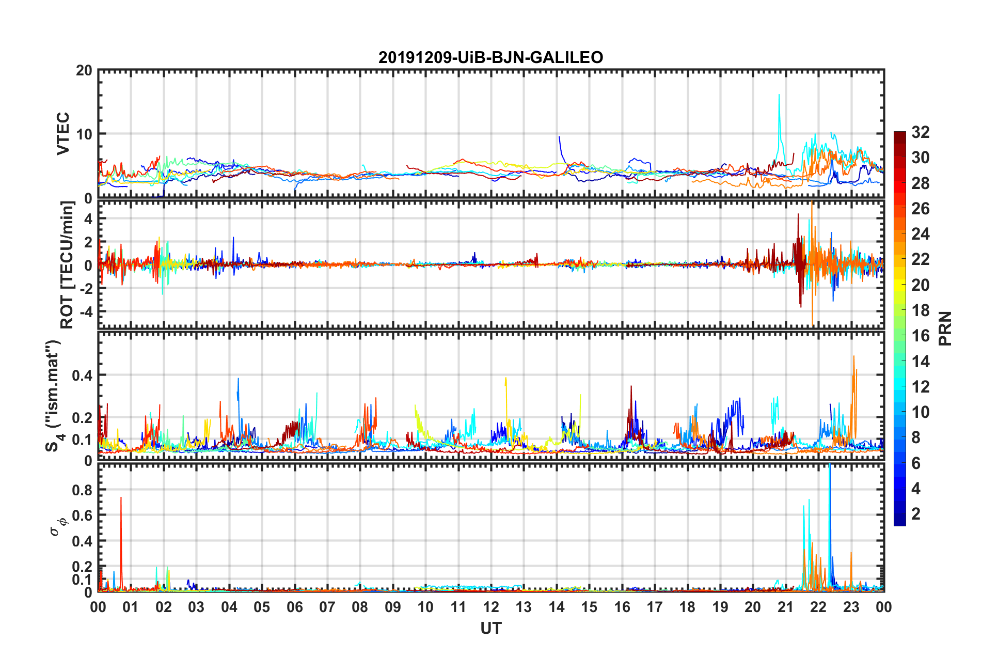Viewport: 982px width, 657px height.
Task: Click x-axis tick label 18
Action: tap(687, 607)
